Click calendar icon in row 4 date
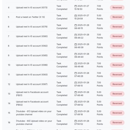 [x=75, y=6]
